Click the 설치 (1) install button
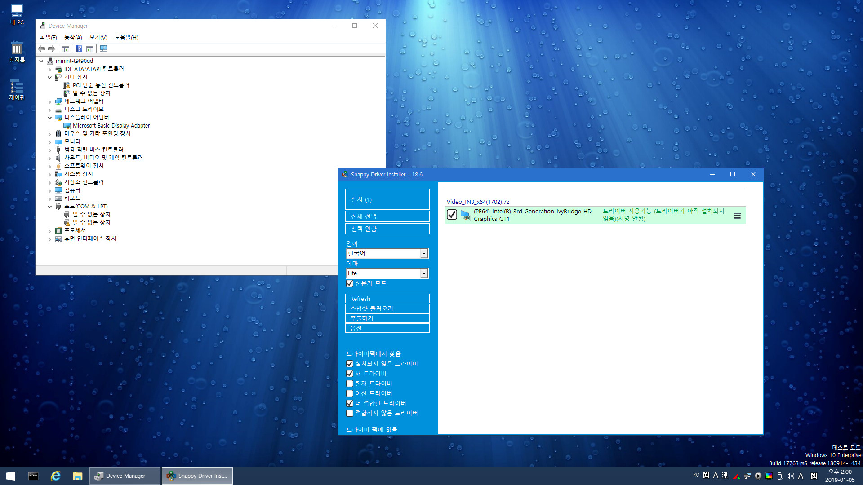The height and width of the screenshot is (485, 863). coord(387,199)
